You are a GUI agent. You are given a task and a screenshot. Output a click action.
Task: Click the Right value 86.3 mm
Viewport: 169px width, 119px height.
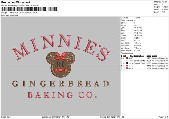coord(138,30)
